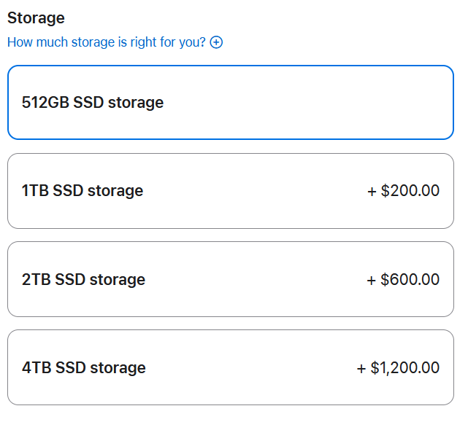Click the blue-outlined selected storage card

point(230,102)
